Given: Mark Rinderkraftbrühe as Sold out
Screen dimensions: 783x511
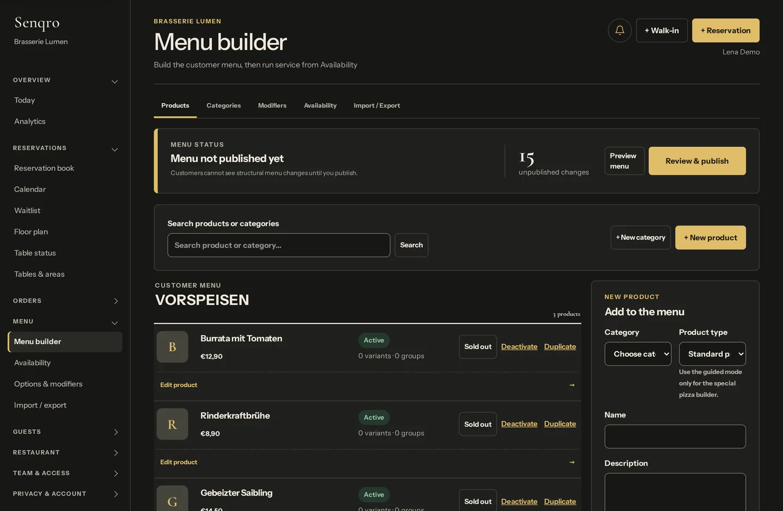Looking at the screenshot, I should tap(478, 424).
